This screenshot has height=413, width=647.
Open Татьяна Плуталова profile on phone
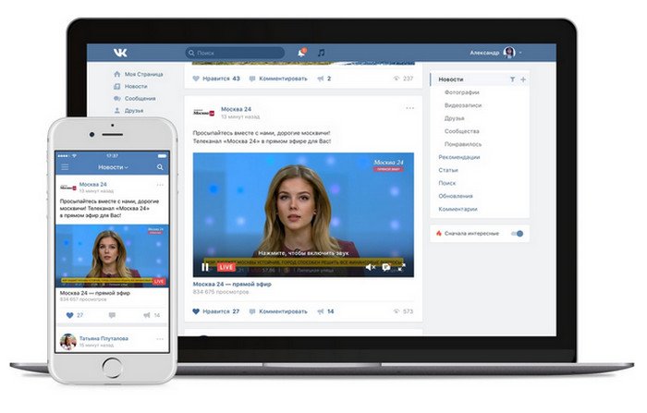click(104, 338)
